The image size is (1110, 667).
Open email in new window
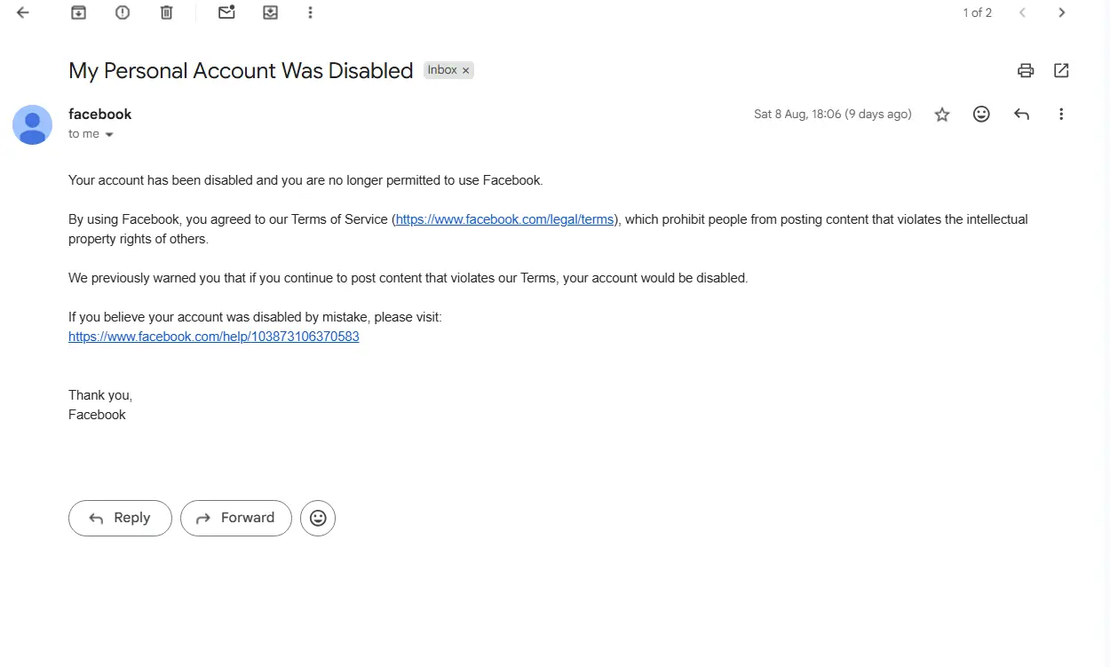(x=1061, y=70)
